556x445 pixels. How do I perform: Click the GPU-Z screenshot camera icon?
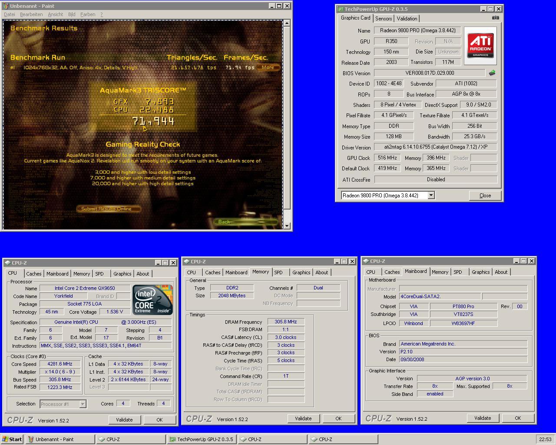(495, 18)
